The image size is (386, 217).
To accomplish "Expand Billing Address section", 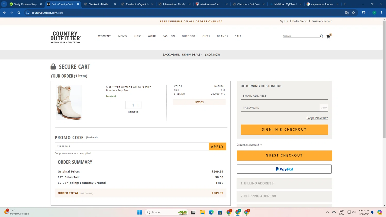I will (284, 183).
